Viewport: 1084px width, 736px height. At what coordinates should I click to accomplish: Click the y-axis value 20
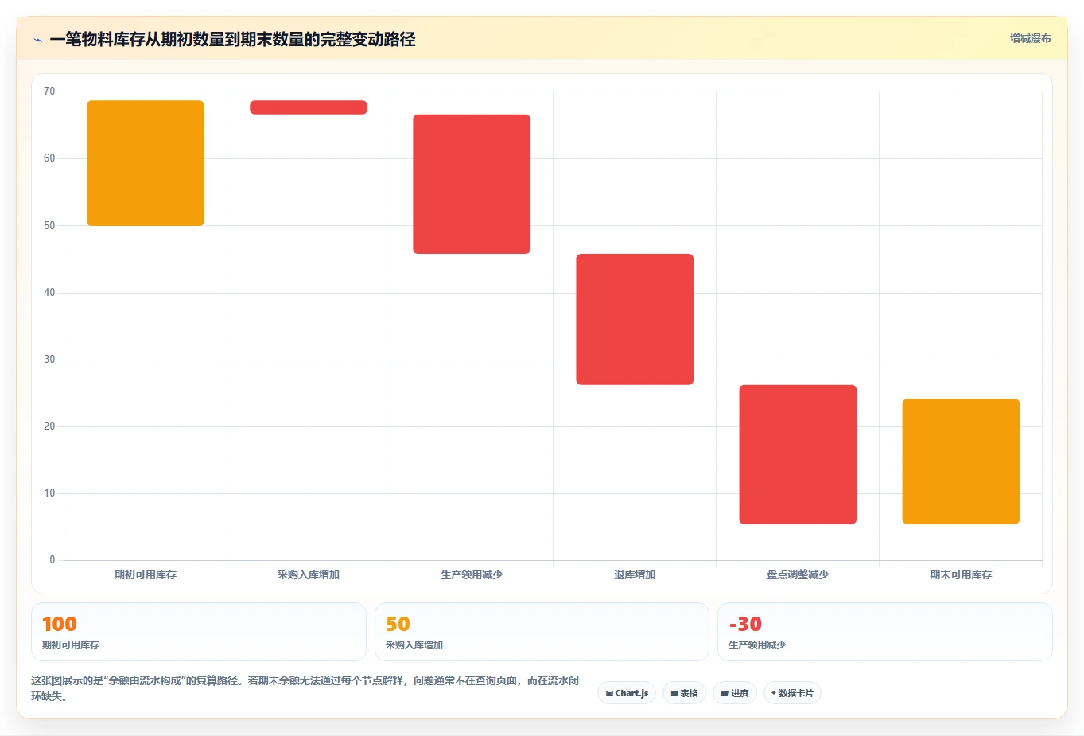(x=49, y=426)
